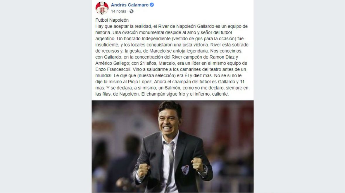The height and width of the screenshot is (193, 345).
Task: Open Andrés Calamaro's profile picture avatar
Action: (102, 8)
